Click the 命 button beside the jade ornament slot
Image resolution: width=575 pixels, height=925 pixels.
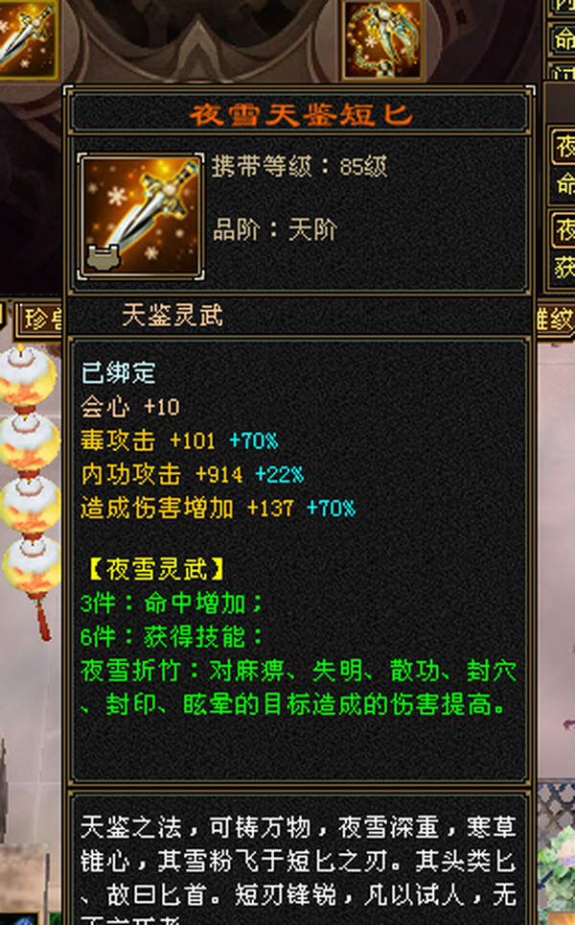pyautogui.click(x=563, y=39)
